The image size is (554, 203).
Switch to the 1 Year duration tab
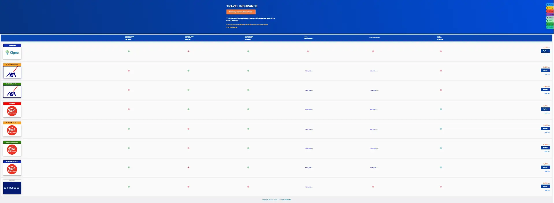click(550, 27)
